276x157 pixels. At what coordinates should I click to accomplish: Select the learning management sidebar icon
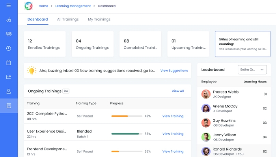tap(9, 106)
